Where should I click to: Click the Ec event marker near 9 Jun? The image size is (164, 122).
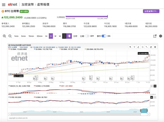(x=98, y=79)
